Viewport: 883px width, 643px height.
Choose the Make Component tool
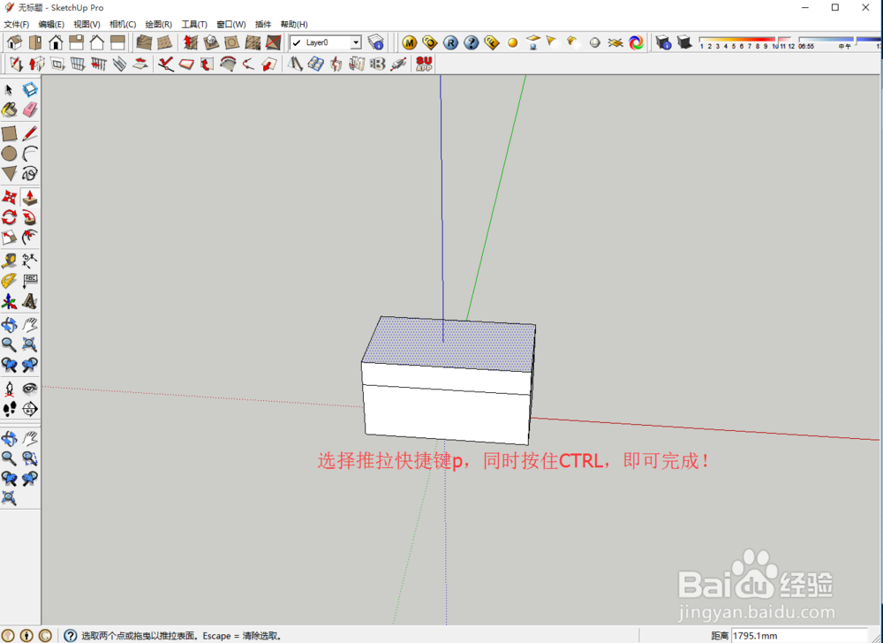(30, 90)
